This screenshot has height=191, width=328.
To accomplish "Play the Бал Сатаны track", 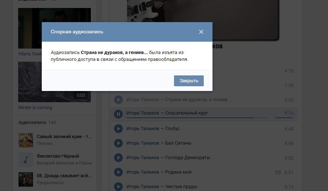I will click(118, 143).
